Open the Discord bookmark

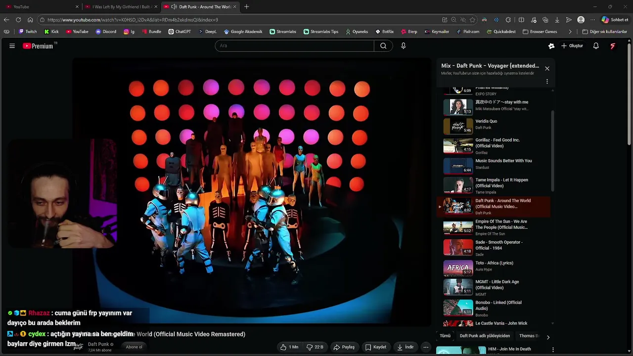point(106,32)
